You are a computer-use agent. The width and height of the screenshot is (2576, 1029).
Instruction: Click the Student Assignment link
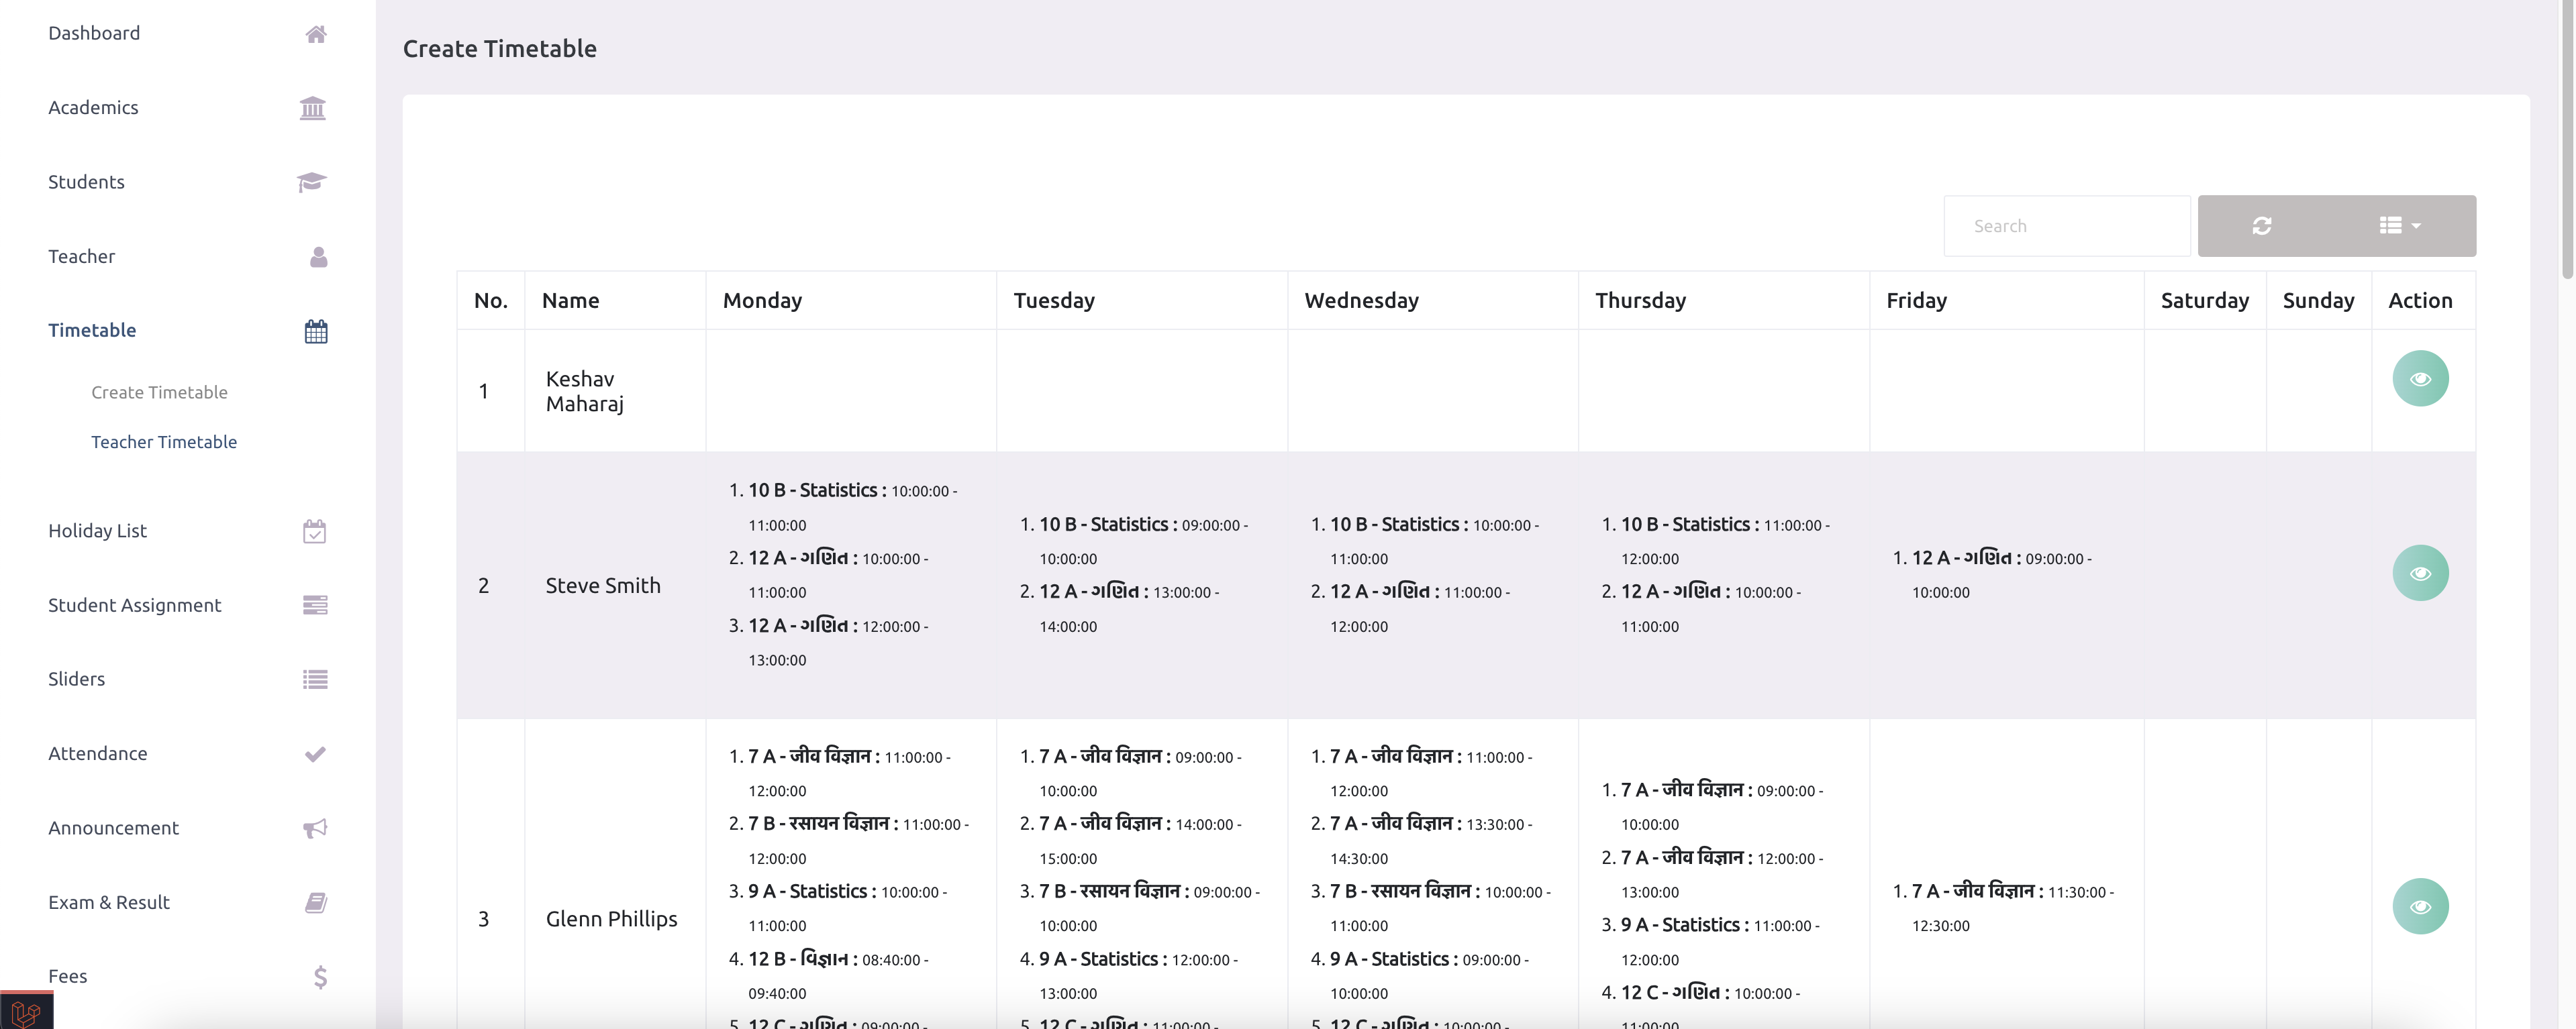point(133,604)
